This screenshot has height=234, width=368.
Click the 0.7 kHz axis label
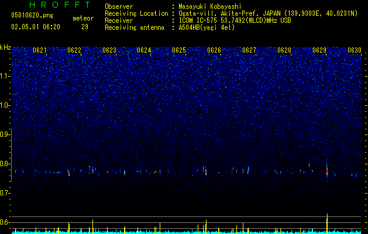coord(5,193)
